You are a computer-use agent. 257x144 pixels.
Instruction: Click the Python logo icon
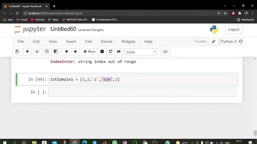(x=214, y=29)
